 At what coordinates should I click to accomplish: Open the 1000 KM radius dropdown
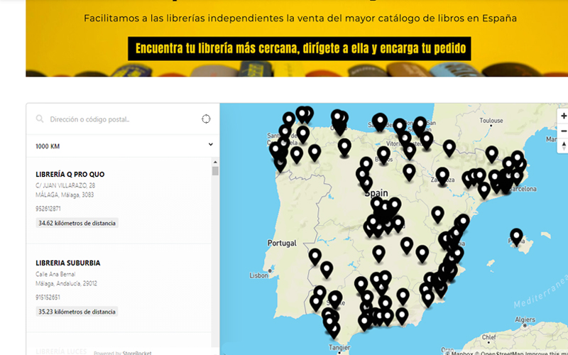[x=123, y=146]
